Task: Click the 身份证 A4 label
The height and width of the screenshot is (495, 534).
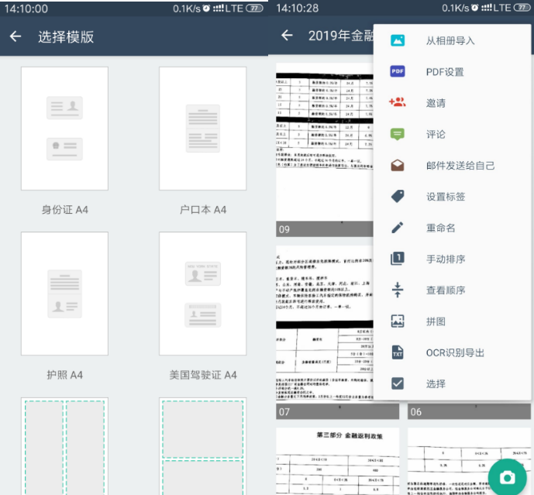Action: (x=64, y=209)
